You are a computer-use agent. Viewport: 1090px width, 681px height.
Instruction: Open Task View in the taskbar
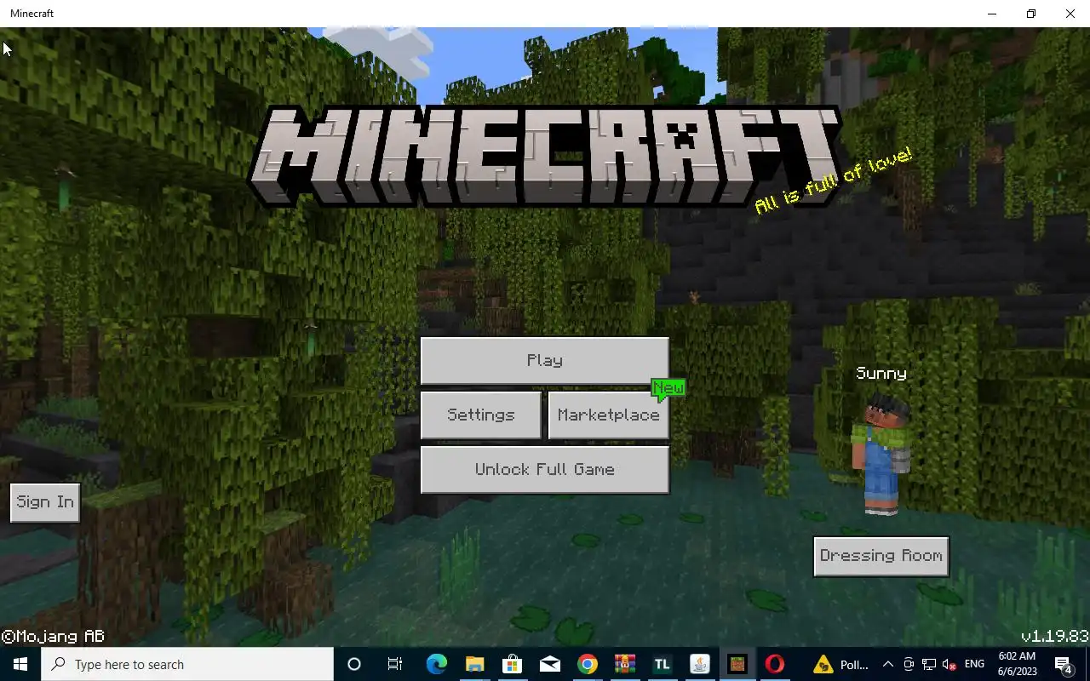(x=394, y=664)
